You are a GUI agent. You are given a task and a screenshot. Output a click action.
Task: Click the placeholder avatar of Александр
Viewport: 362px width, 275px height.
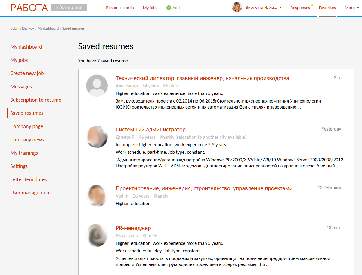click(97, 86)
